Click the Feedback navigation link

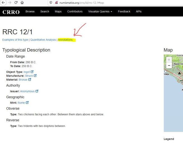[x=124, y=11]
